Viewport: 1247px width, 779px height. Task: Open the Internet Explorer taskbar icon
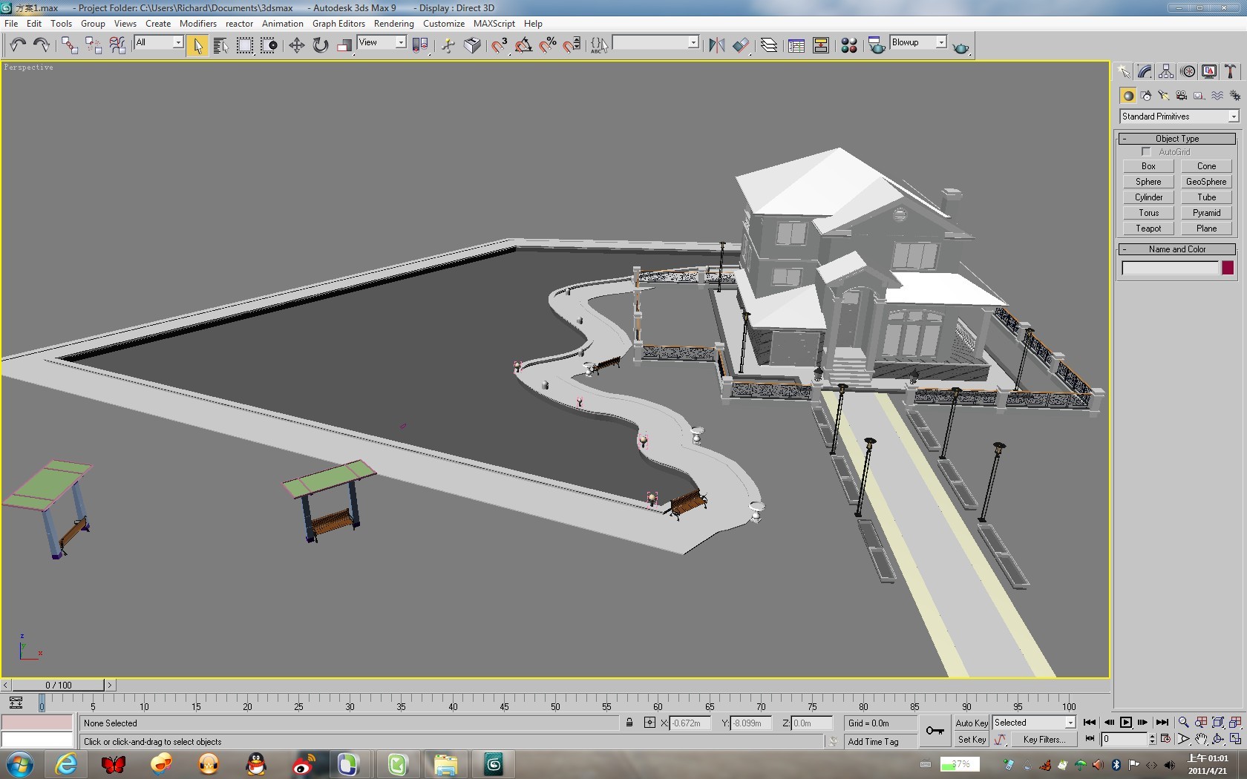66,764
